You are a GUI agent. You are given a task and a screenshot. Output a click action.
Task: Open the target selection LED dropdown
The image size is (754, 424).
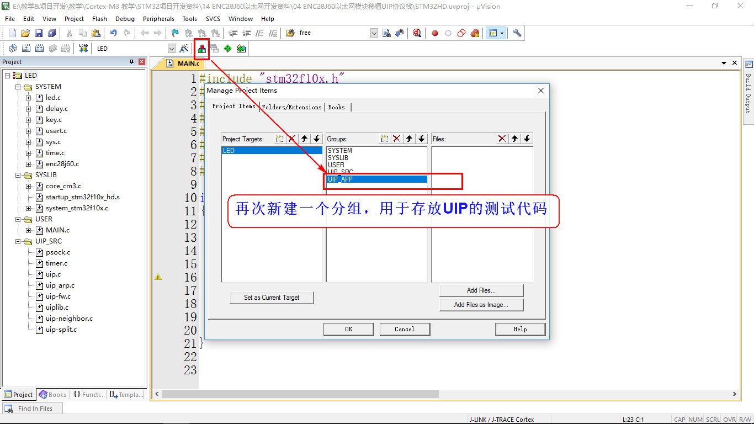pyautogui.click(x=171, y=49)
